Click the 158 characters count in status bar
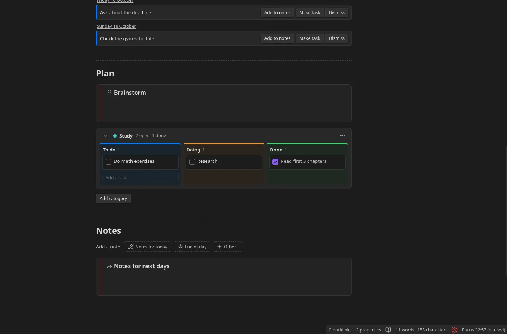 432,330
